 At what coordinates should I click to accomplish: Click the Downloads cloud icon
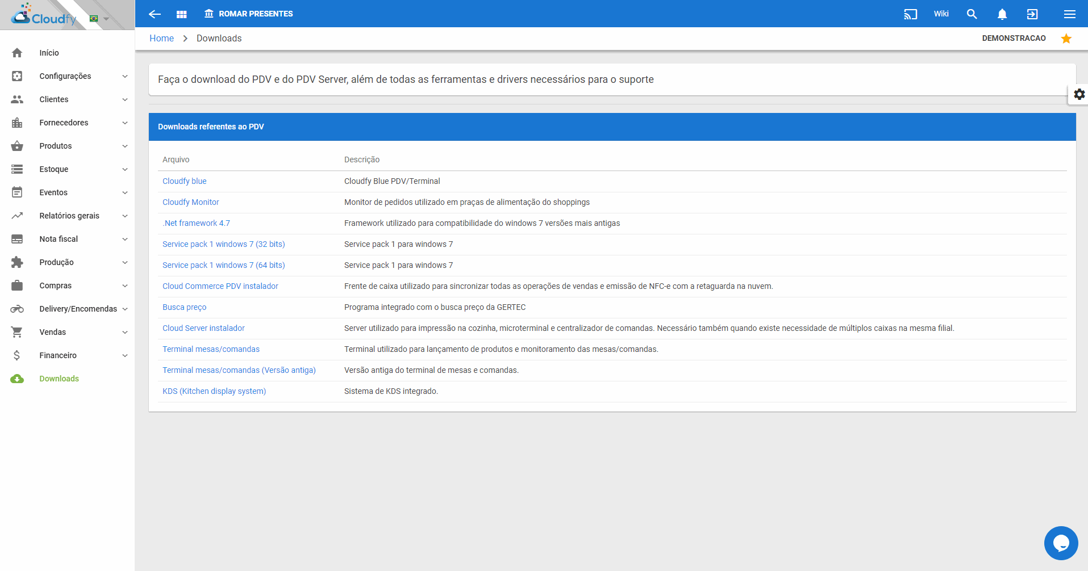[17, 379]
